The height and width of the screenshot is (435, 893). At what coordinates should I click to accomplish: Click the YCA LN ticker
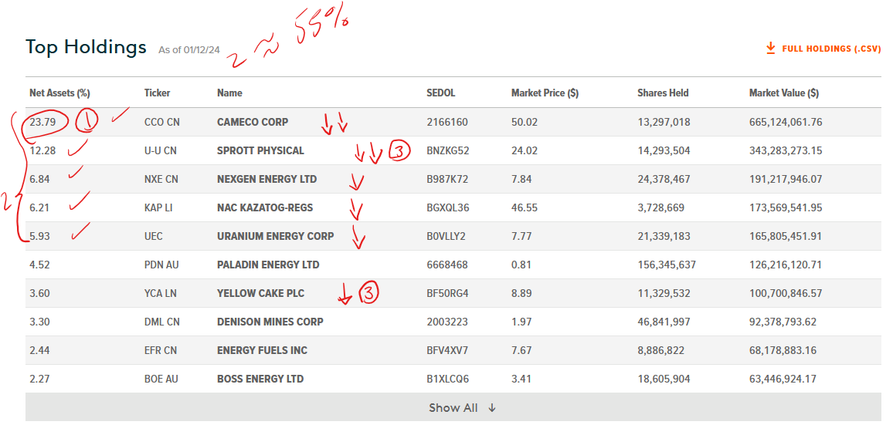(161, 293)
